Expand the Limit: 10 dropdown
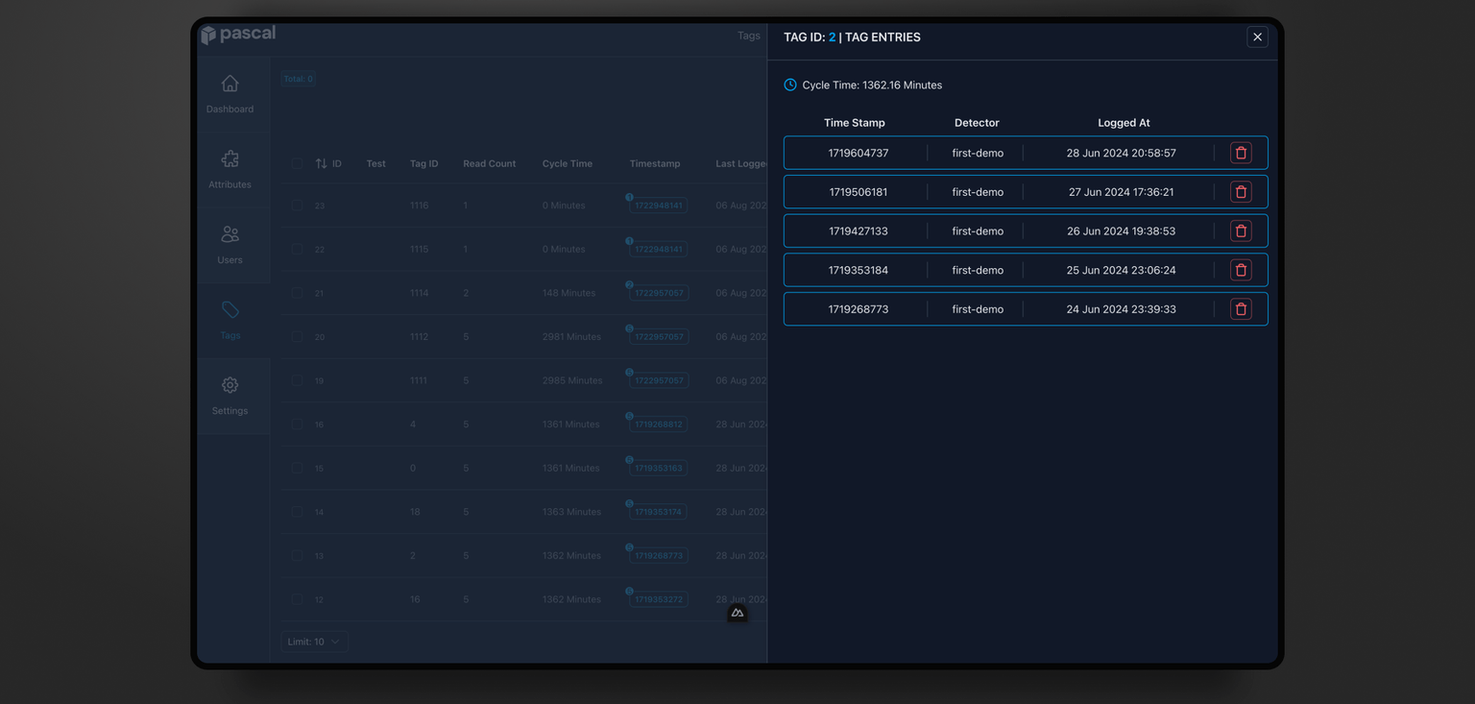The image size is (1475, 704). point(314,642)
